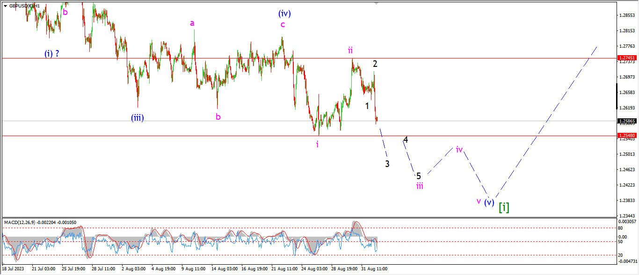Select the black 4 wave label
639x275 pixels.
click(x=406, y=139)
